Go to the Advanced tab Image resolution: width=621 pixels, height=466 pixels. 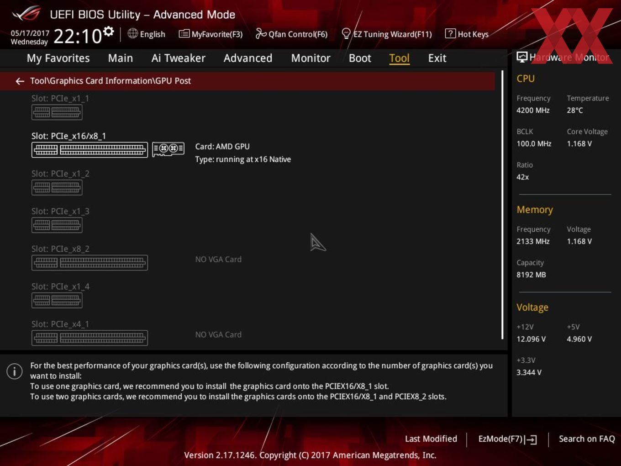coord(248,58)
